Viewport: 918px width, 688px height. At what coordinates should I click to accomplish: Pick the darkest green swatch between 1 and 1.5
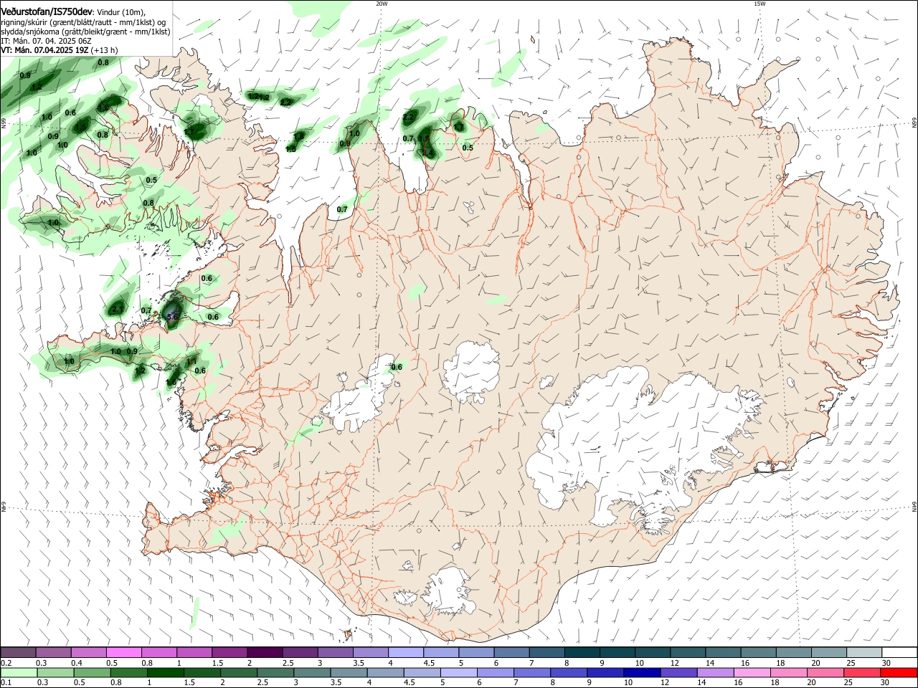(x=165, y=673)
